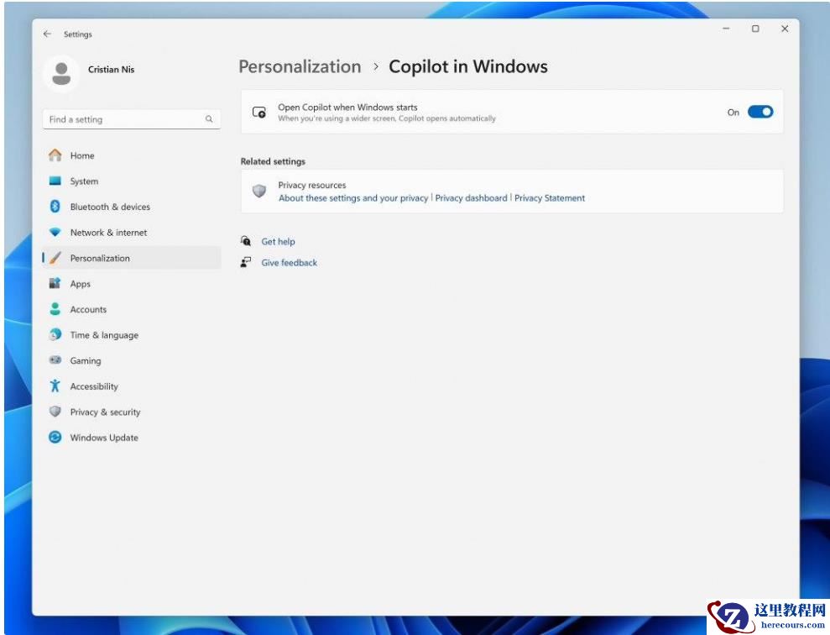
Task: Click the back arrow in Settings
Action: point(48,34)
